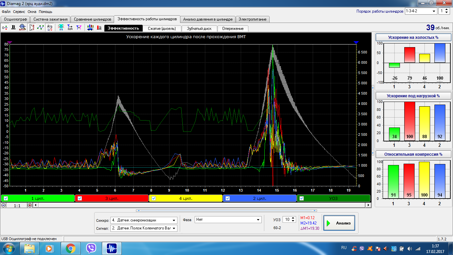
Task: Switch to the Электропитание tab
Action: 253,19
